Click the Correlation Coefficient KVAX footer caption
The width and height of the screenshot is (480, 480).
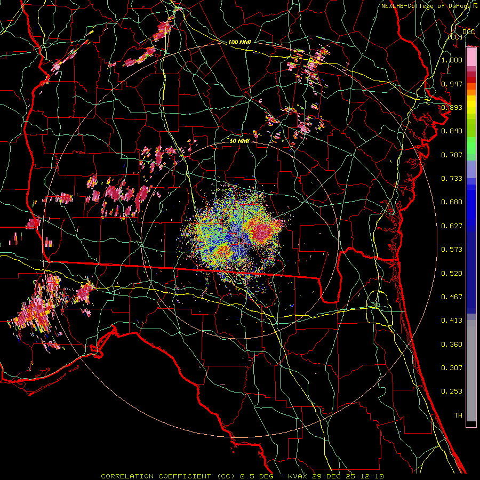click(x=242, y=476)
